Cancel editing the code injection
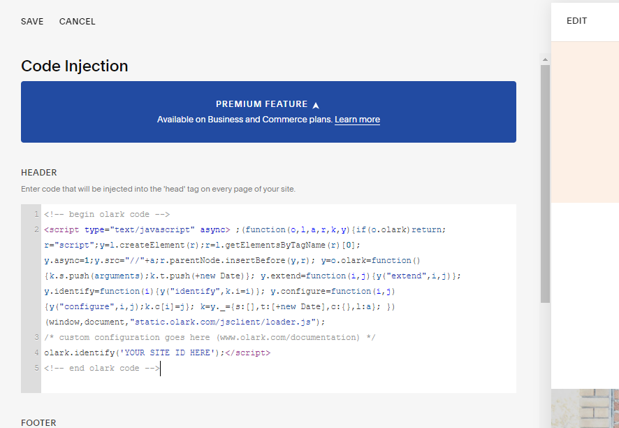The height and width of the screenshot is (428, 619). tap(77, 22)
